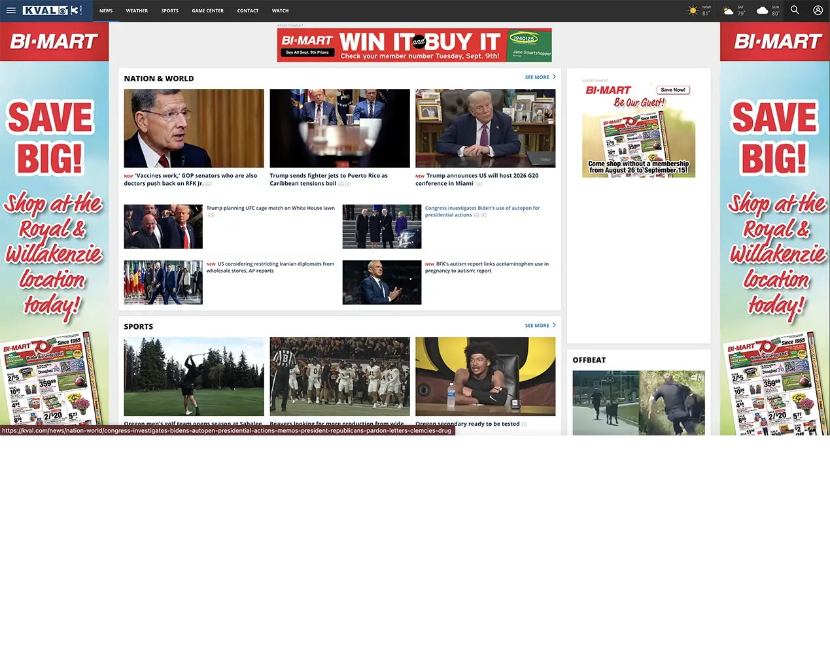
Task: Open Trump fighter jets to Puerto Rico headline
Action: [x=329, y=179]
